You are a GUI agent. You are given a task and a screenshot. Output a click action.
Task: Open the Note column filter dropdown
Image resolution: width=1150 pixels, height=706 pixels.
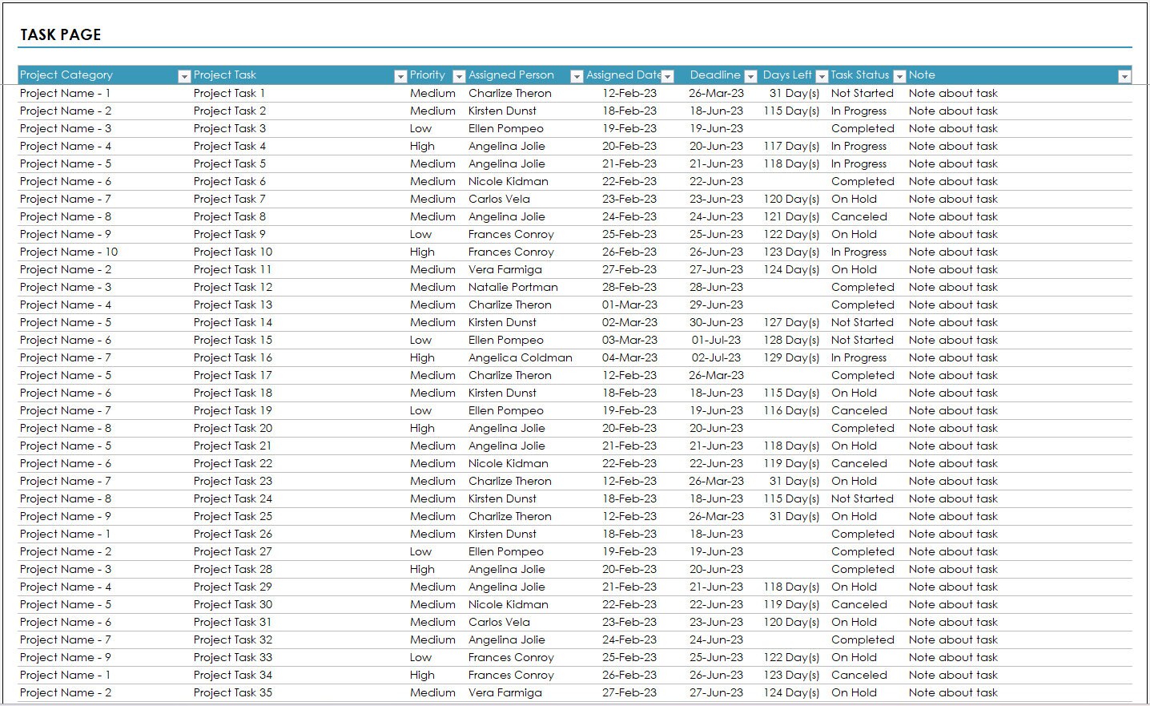(x=1125, y=75)
